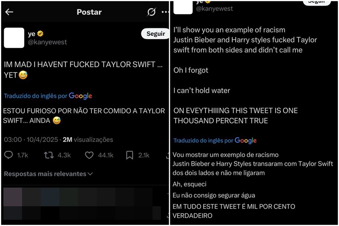Click the share icon after the bookmark count

tap(167, 155)
